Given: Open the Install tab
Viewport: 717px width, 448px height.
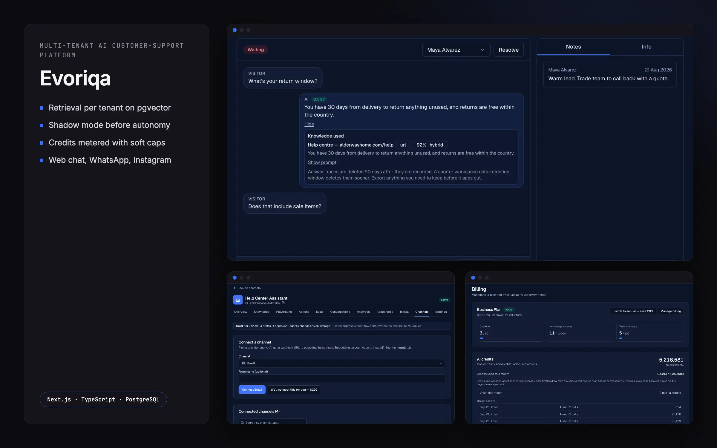Looking at the screenshot, I should pos(404,312).
